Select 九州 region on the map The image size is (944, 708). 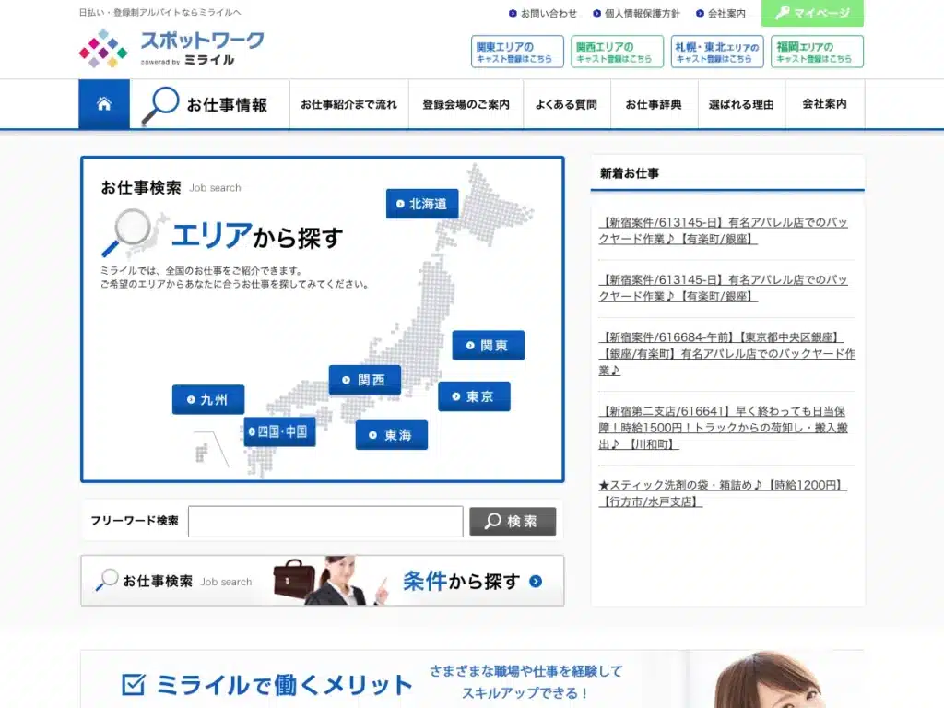tap(208, 399)
